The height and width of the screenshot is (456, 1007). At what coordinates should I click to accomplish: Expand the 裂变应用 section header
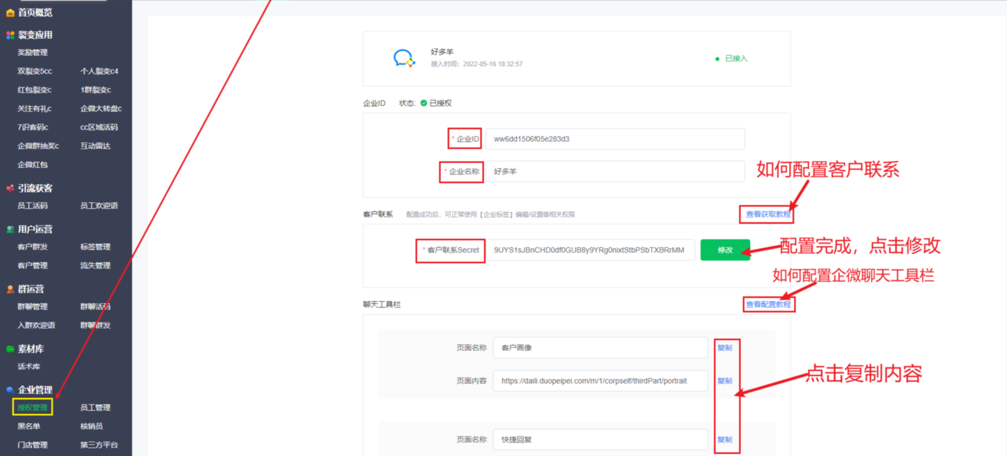[x=35, y=35]
